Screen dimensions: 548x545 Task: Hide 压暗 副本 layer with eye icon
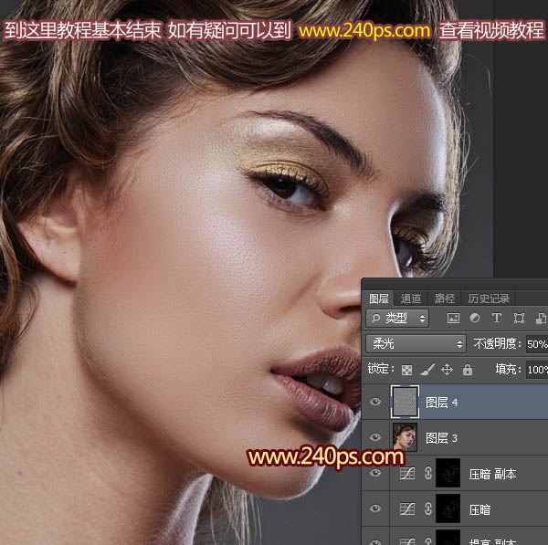pos(375,473)
